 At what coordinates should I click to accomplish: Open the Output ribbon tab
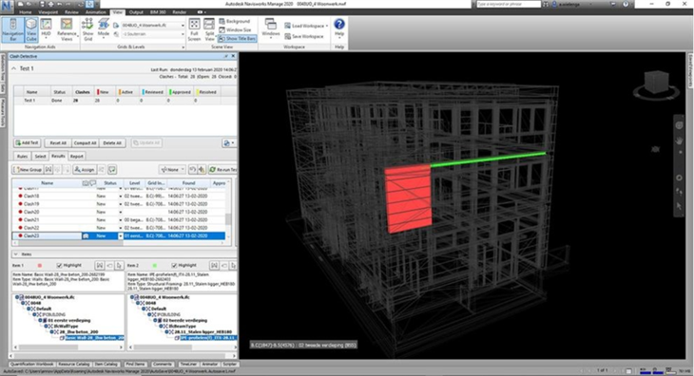pos(136,12)
